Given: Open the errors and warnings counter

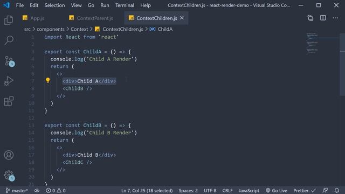Looking at the screenshot, I should click(56, 190).
